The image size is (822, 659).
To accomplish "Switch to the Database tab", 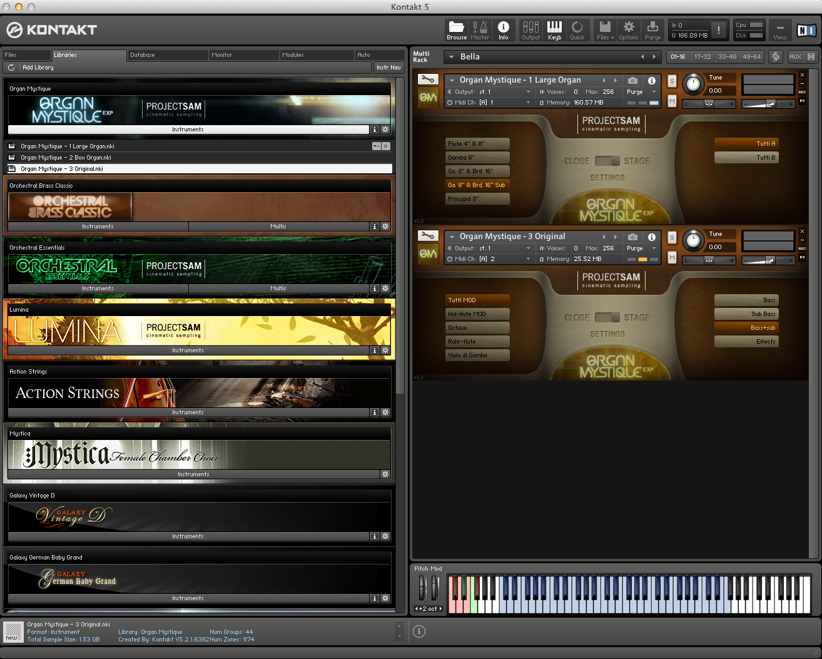I will [x=167, y=55].
